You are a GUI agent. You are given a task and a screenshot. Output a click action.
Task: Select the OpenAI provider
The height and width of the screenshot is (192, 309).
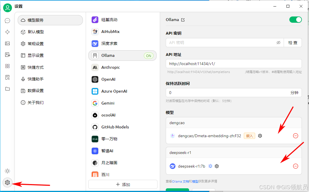click(x=122, y=80)
